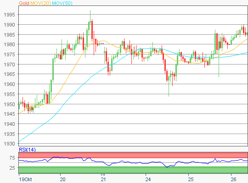Click the 1960 price axis label

pyautogui.click(x=9, y=84)
